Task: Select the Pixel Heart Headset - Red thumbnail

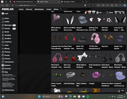Action: (x=70, y=38)
